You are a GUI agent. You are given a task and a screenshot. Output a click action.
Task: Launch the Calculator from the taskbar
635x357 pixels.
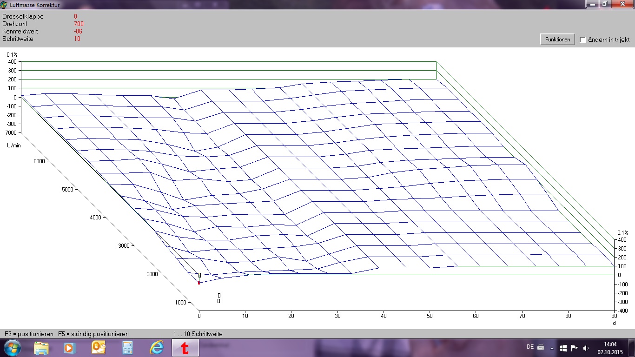(x=127, y=348)
